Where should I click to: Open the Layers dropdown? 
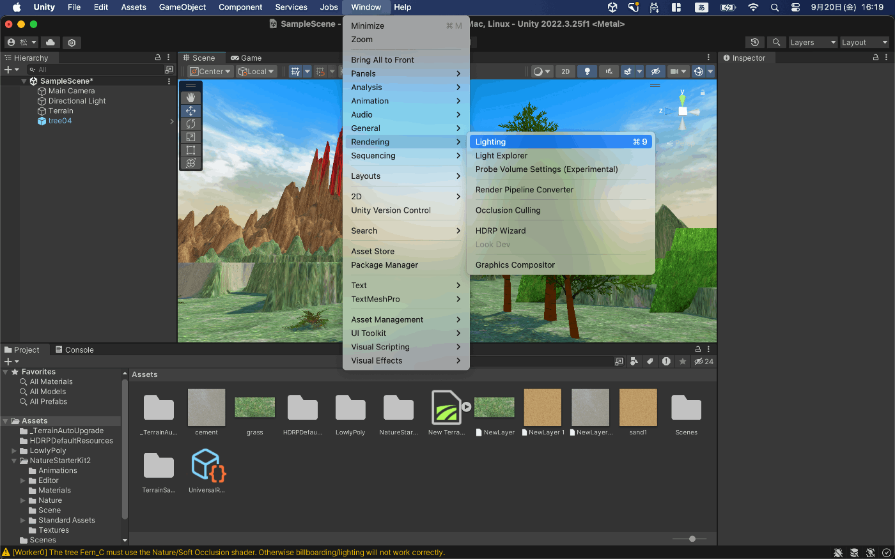(813, 42)
